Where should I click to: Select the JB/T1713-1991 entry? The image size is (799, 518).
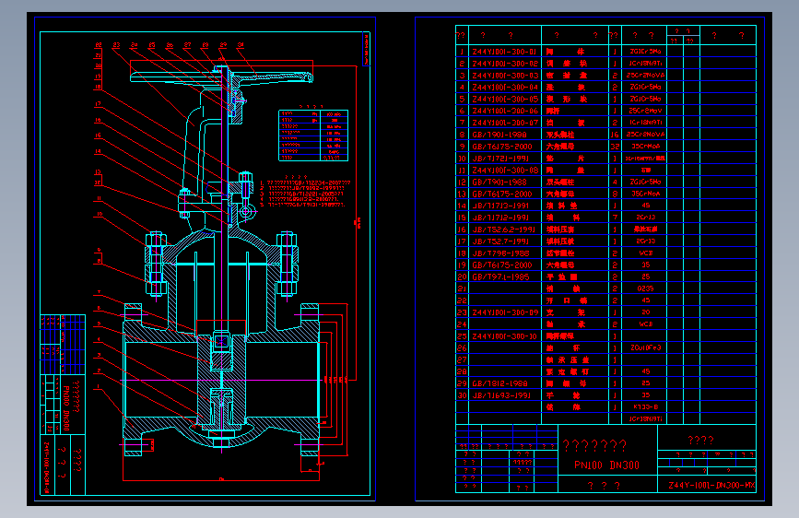[x=499, y=206]
